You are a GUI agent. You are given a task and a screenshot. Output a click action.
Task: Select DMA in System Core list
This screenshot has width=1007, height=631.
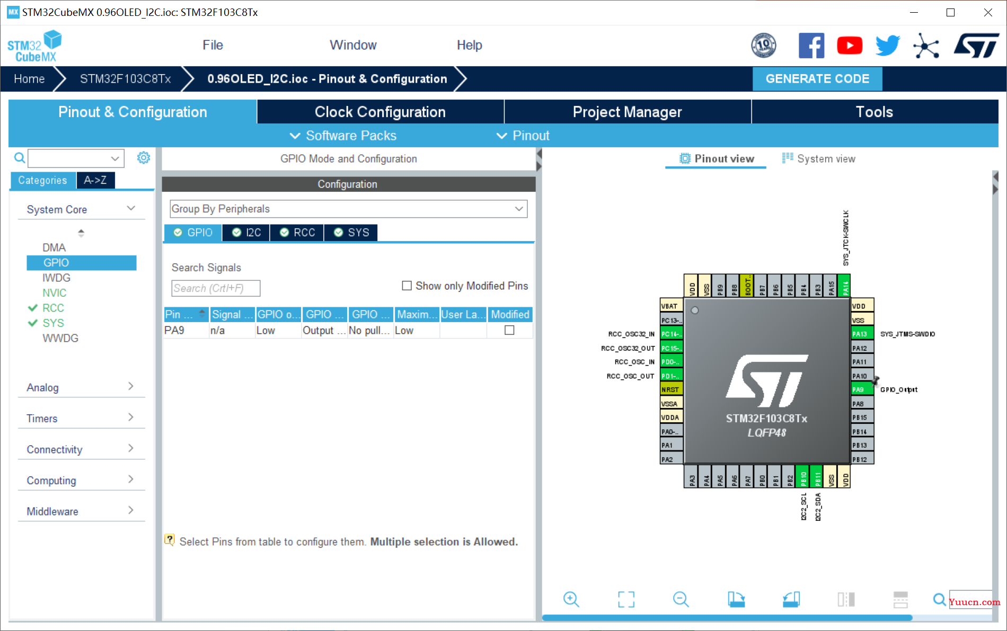[x=54, y=247]
